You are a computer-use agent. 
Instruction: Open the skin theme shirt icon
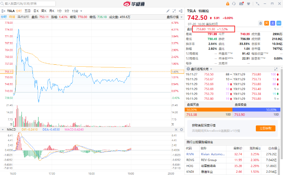pyautogui.click(x=249, y=4)
